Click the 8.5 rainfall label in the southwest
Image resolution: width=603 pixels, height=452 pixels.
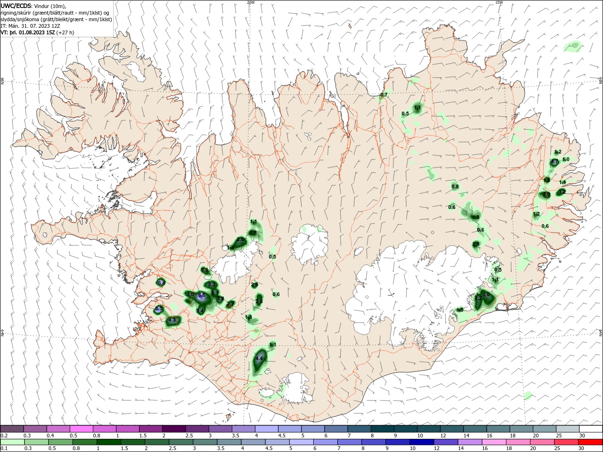159,309
